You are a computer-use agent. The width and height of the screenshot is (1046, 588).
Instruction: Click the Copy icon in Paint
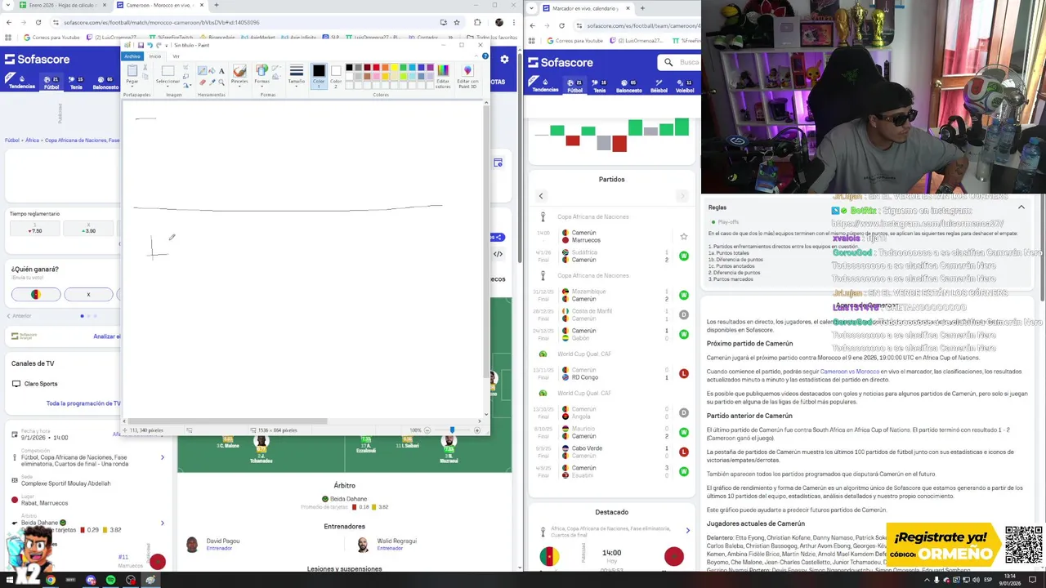(145, 76)
